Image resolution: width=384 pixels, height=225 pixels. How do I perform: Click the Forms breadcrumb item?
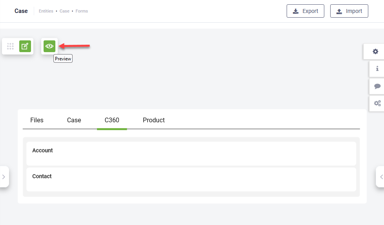pos(82,11)
